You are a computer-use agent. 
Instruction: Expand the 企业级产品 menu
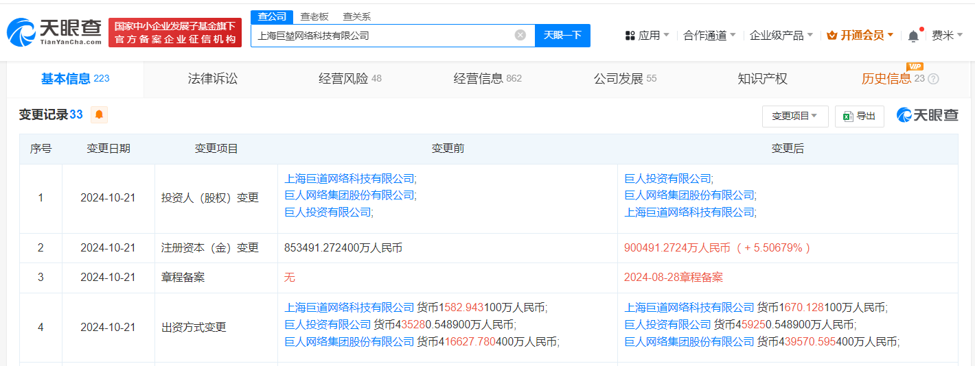781,36
